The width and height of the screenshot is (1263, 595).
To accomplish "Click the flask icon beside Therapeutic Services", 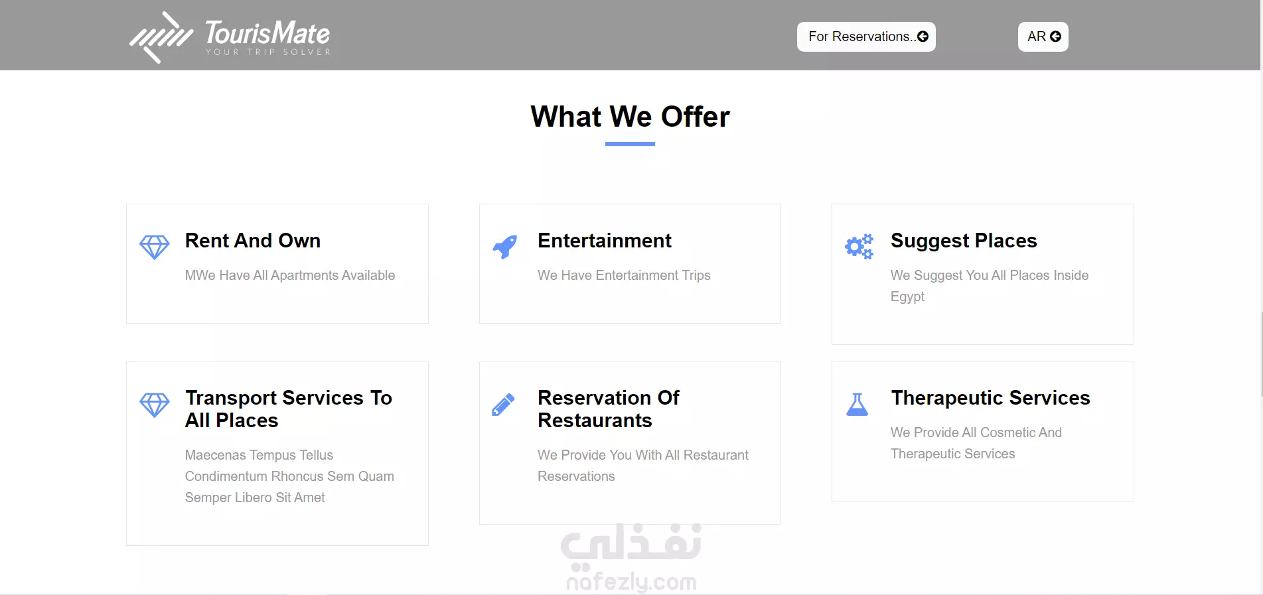I will [857, 404].
